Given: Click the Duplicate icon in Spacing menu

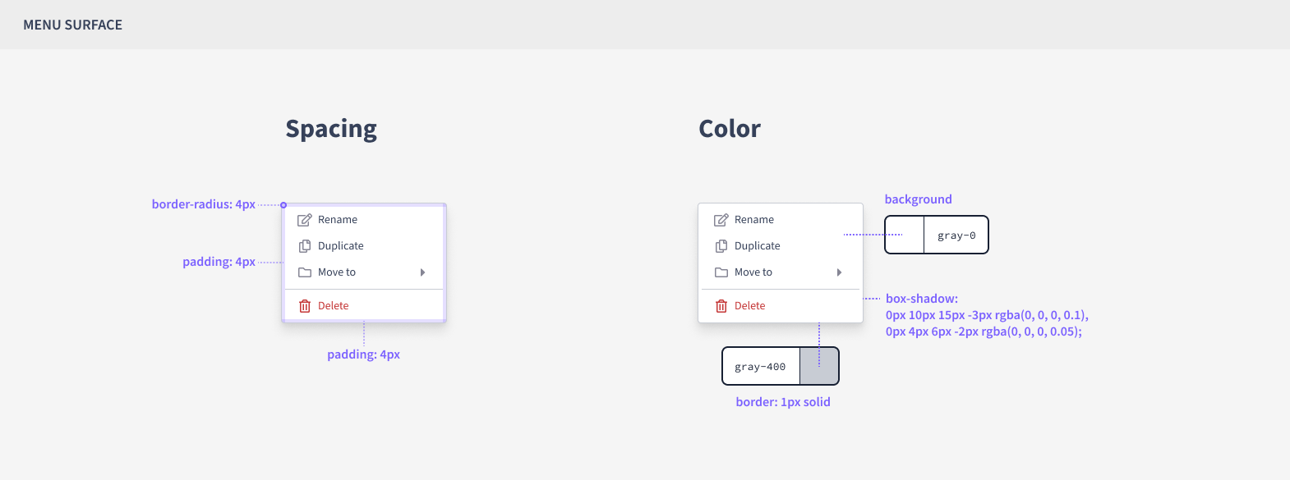Looking at the screenshot, I should (x=305, y=246).
